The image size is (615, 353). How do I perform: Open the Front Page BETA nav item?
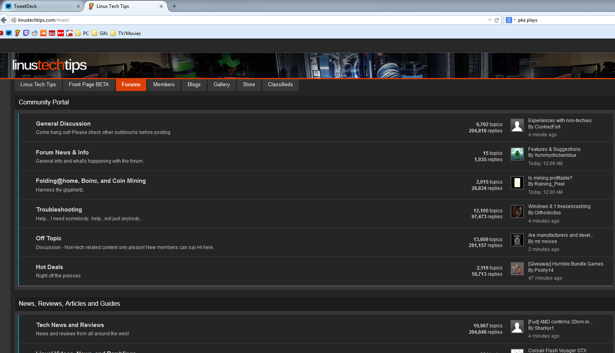89,85
